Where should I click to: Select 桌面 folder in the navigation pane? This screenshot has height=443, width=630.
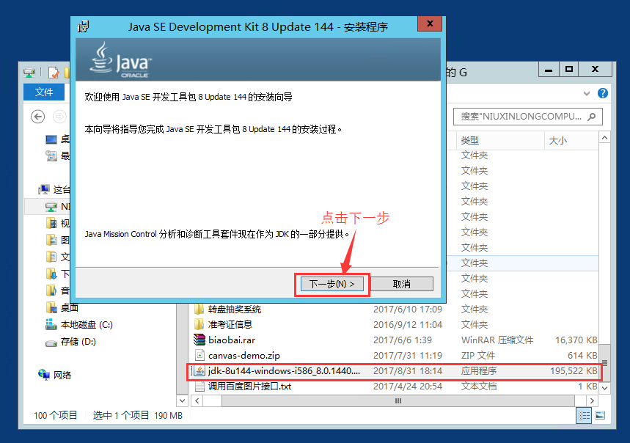(69, 307)
